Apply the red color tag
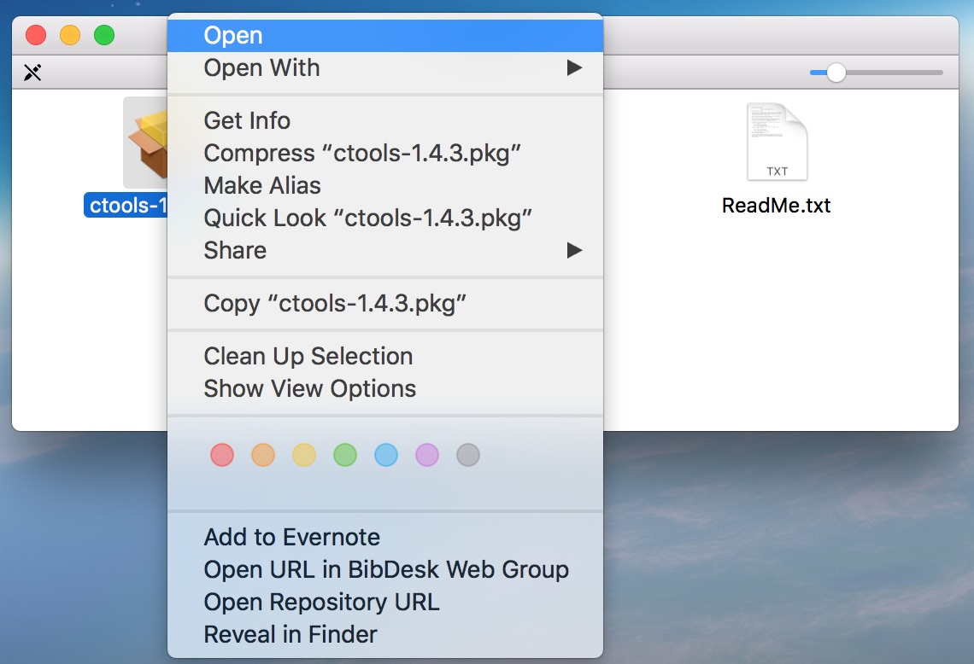This screenshot has height=664, width=974. coord(222,455)
